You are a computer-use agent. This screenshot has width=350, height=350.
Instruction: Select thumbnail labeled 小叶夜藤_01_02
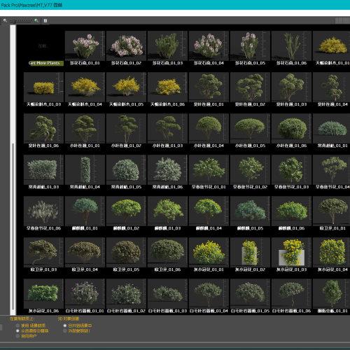(x=126, y=128)
